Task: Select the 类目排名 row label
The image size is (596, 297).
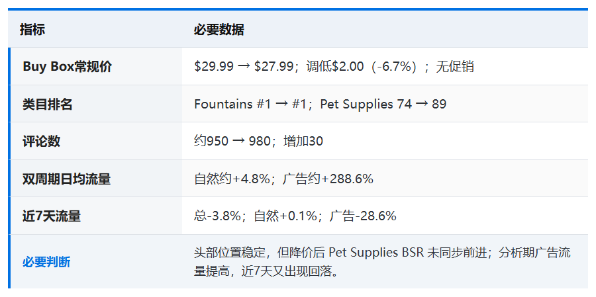Action: pyautogui.click(x=48, y=104)
